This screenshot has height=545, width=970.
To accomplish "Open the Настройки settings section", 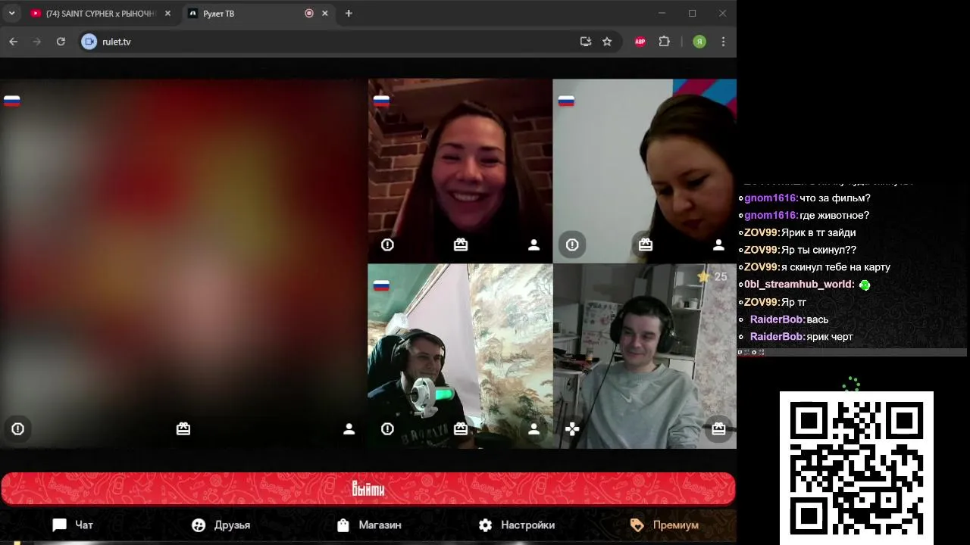I will 517,525.
